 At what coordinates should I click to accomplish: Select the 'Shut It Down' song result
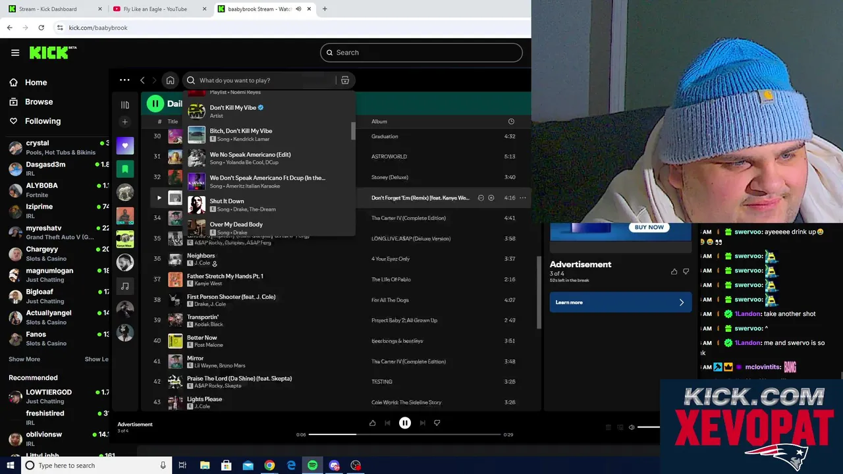pos(269,205)
